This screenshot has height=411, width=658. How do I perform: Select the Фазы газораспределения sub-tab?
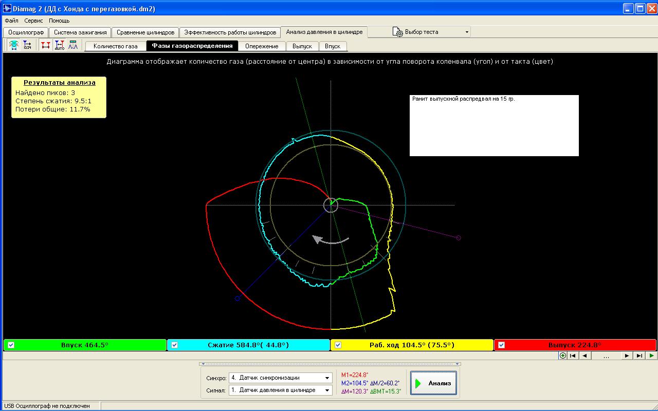[192, 46]
